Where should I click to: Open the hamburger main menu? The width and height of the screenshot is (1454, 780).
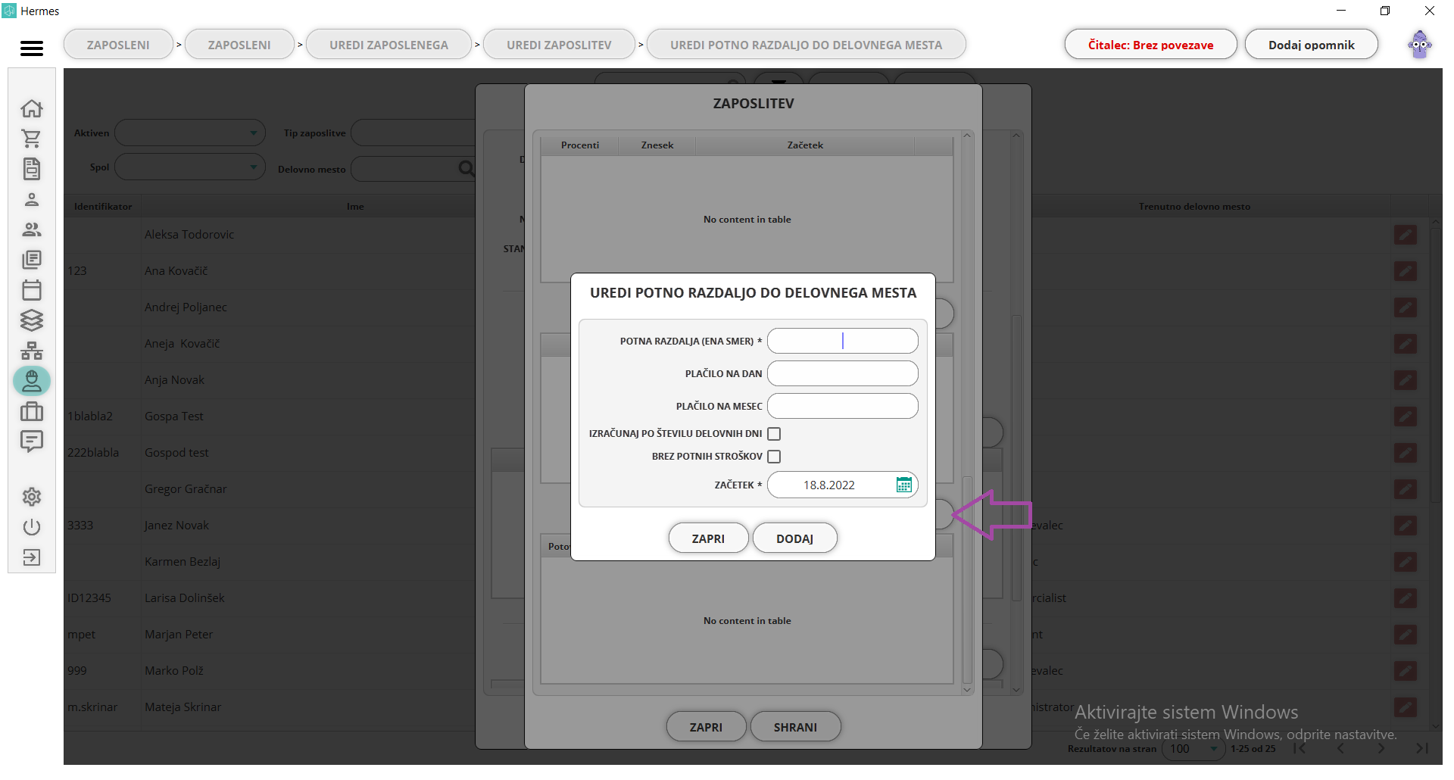(32, 48)
